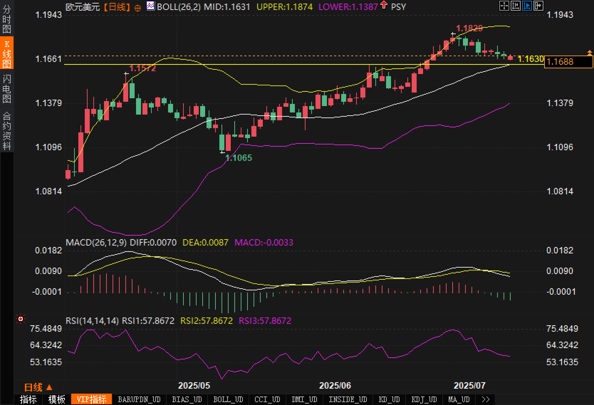The width and height of the screenshot is (594, 405).
Task: Switch to 分时图 view in sidebar
Action: coord(7,19)
